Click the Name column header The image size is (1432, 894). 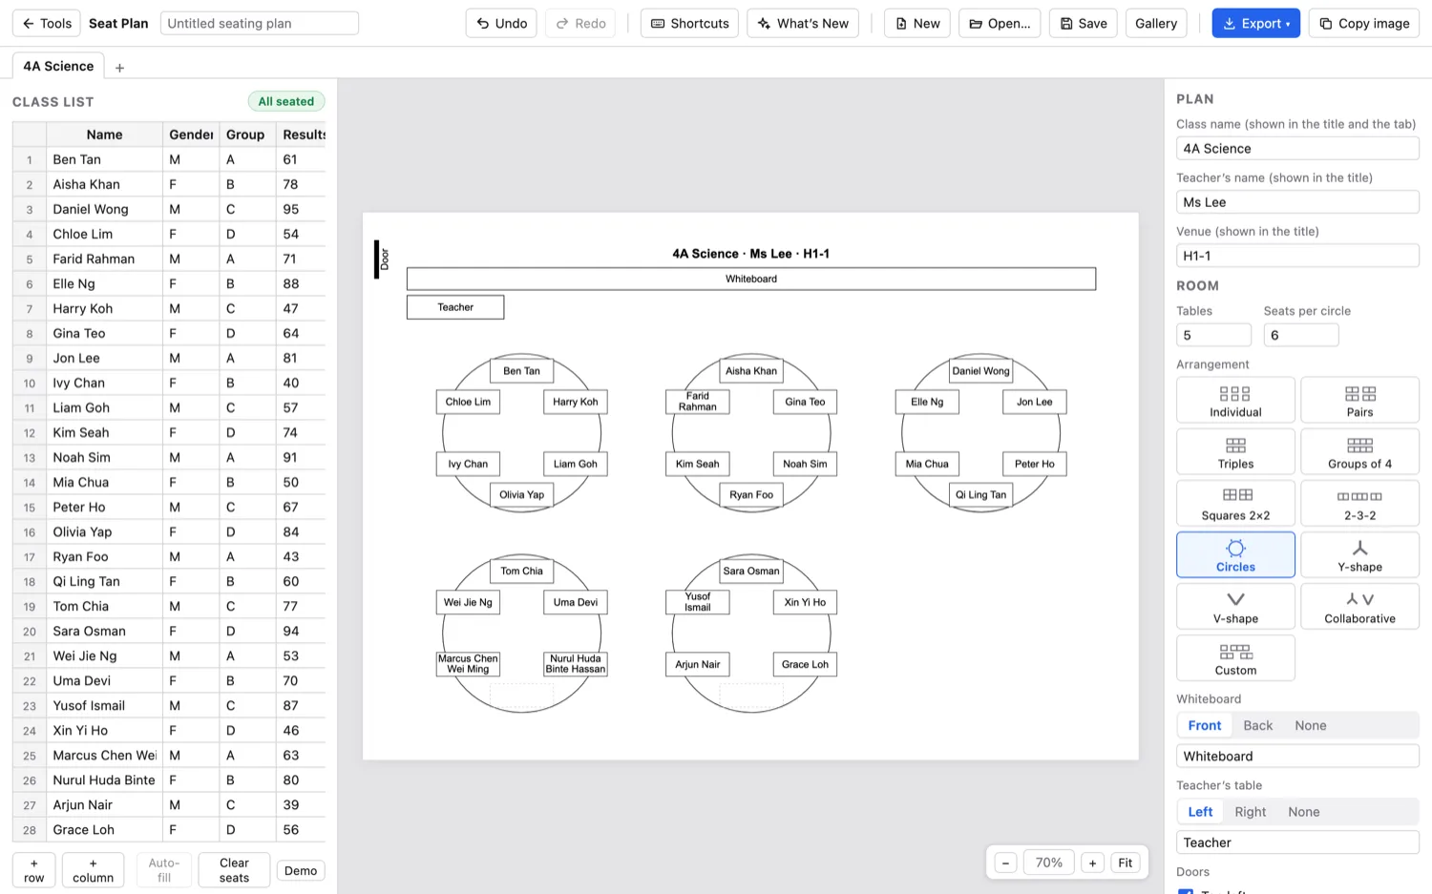[x=104, y=135]
